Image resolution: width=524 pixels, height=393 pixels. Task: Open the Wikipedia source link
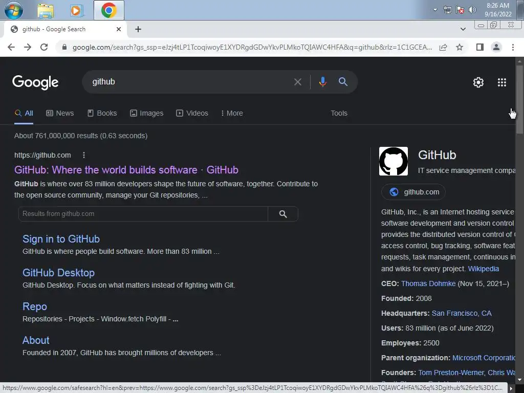tap(483, 269)
